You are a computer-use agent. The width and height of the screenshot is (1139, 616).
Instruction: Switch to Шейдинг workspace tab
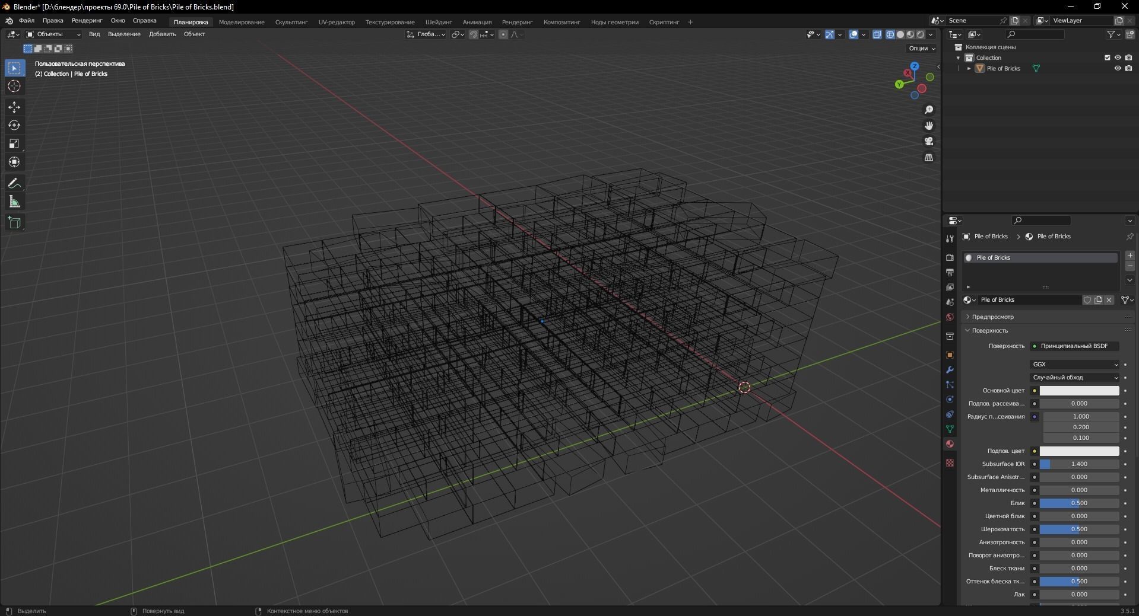[x=439, y=22]
